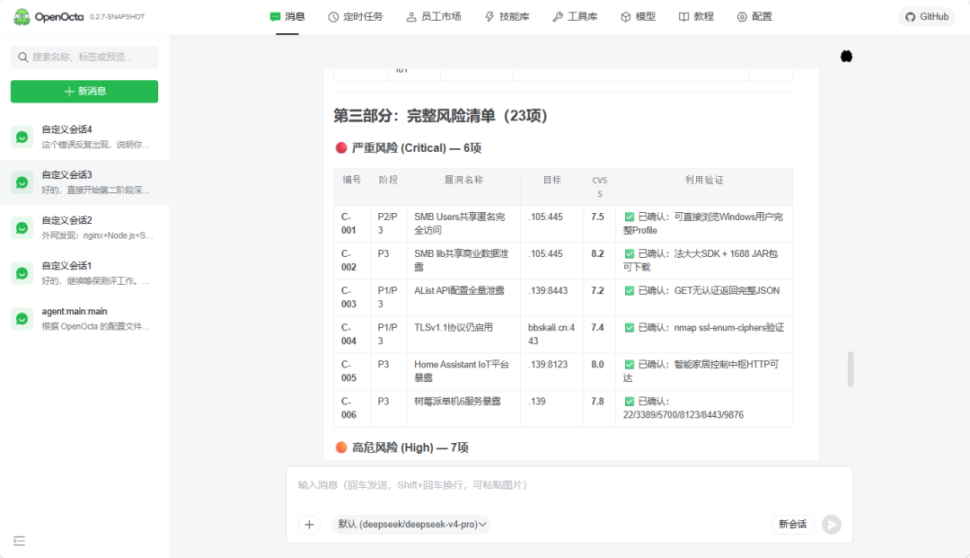Click the OpenOcta octopus logo
The height and width of the screenshot is (558, 970).
[x=22, y=17]
